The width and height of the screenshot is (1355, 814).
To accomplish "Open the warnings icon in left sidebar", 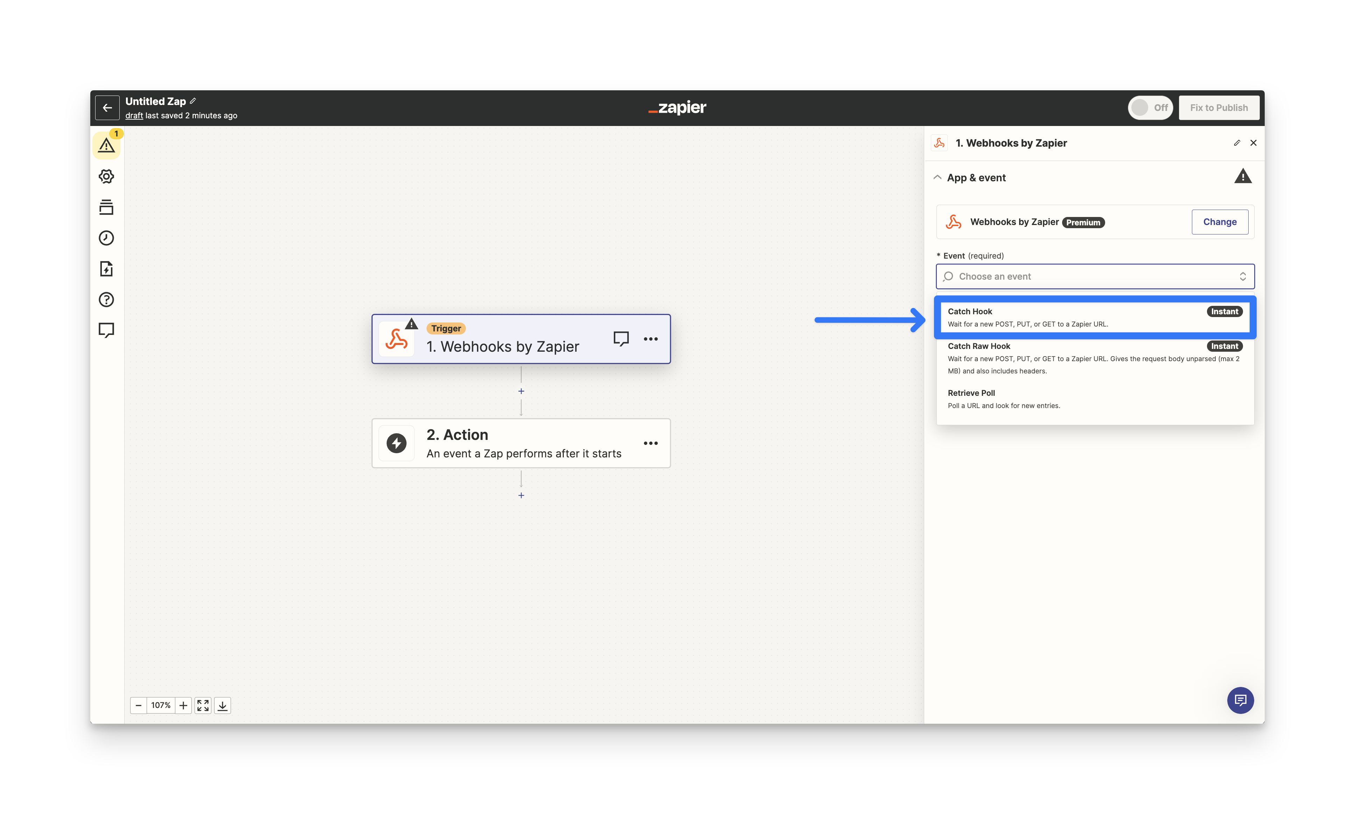I will click(x=106, y=145).
